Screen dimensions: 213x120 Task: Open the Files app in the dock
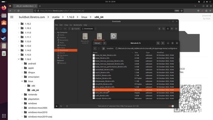(4, 15)
